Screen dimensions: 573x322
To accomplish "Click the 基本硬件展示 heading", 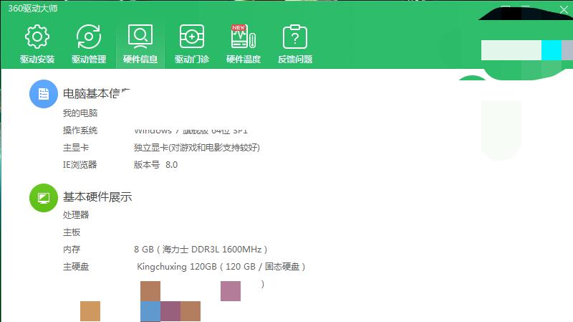I will click(x=97, y=197).
